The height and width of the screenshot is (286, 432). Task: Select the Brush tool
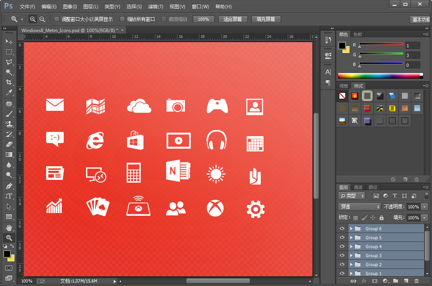pos(9,114)
